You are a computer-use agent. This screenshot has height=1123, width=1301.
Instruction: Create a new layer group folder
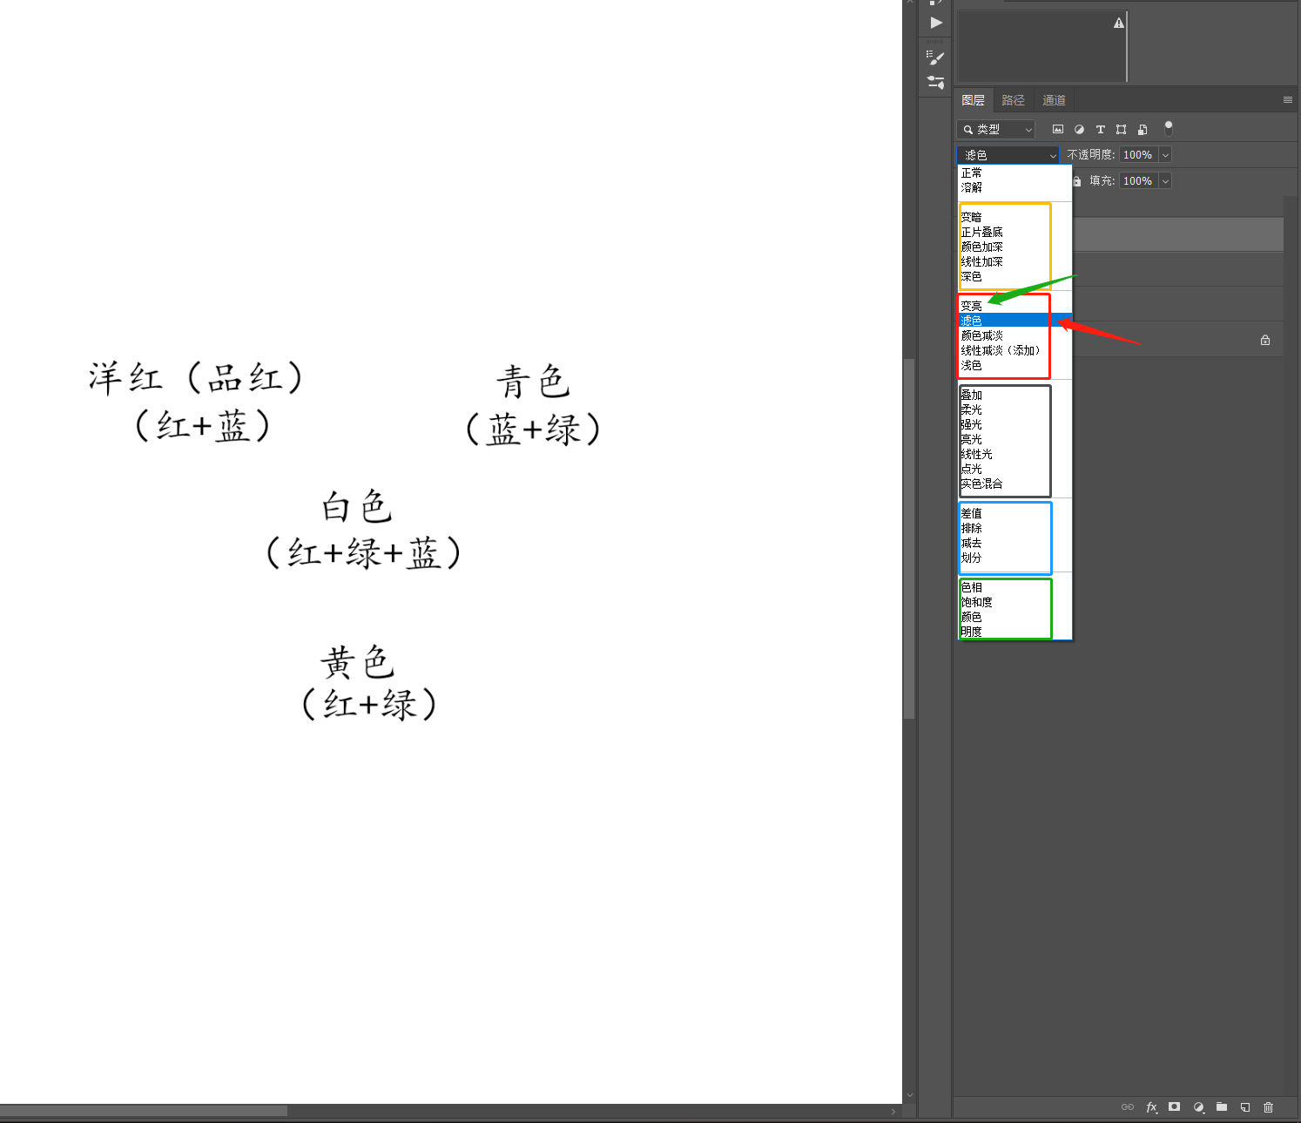(1222, 1107)
